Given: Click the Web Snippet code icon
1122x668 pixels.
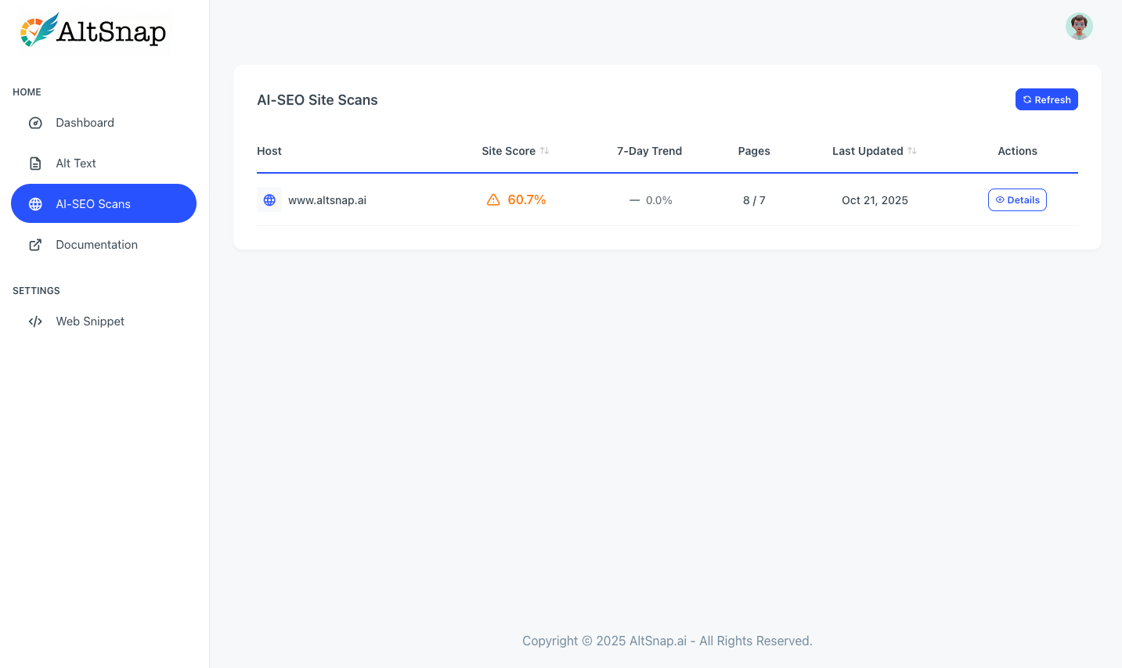Looking at the screenshot, I should [x=35, y=321].
